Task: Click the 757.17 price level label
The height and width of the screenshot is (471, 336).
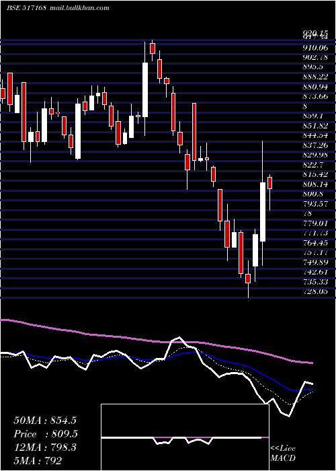Action: (x=315, y=252)
